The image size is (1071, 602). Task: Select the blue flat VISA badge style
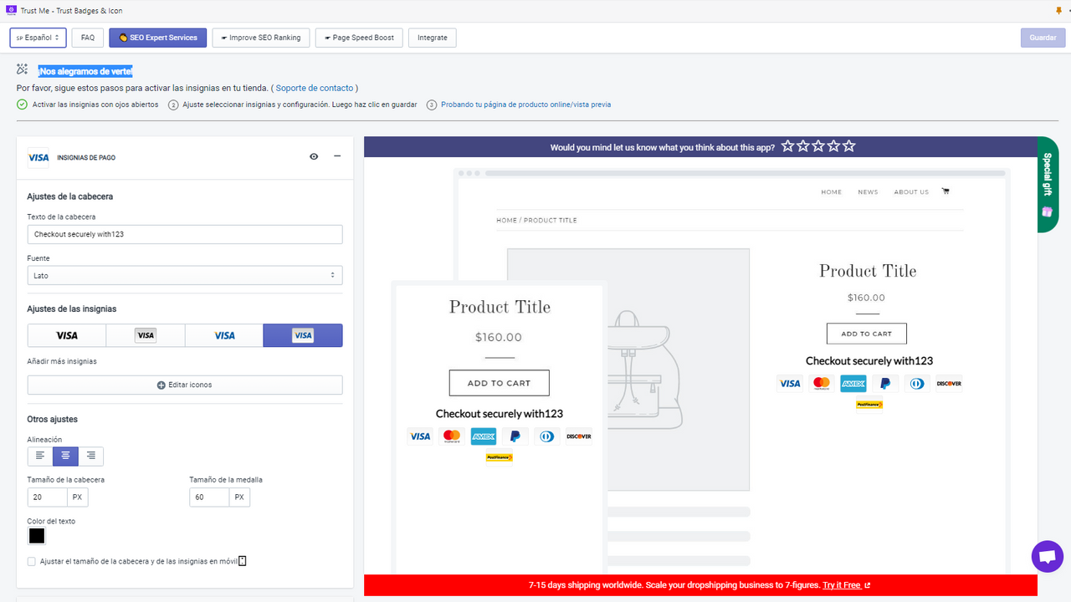[x=224, y=335]
